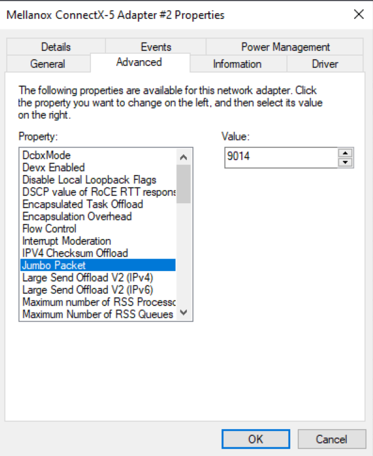Switch to the Details tab

pyautogui.click(x=56, y=47)
